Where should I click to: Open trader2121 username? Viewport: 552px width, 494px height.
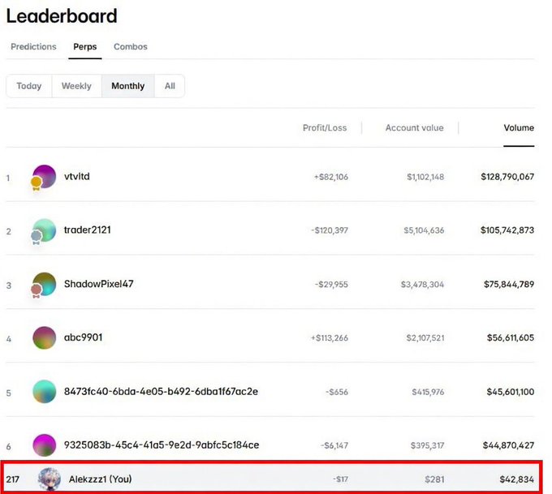pyautogui.click(x=88, y=230)
